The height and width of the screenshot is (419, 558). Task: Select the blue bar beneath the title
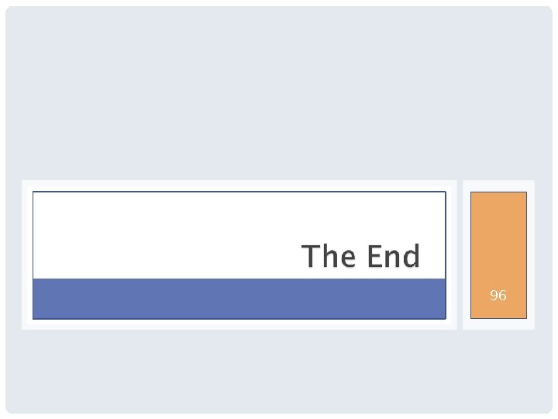pos(239,299)
